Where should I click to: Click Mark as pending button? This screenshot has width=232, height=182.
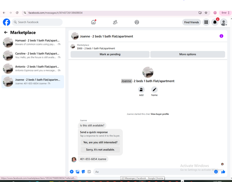110,54
